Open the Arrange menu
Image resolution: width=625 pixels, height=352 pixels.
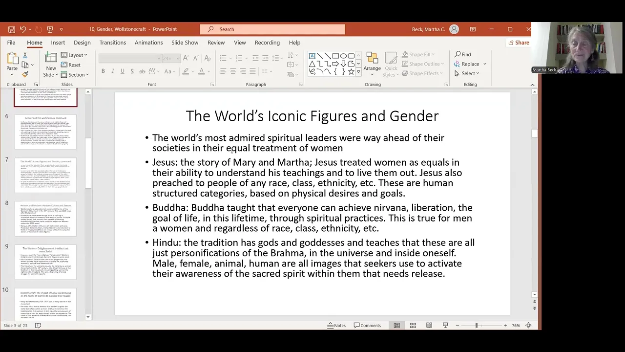coord(372,64)
